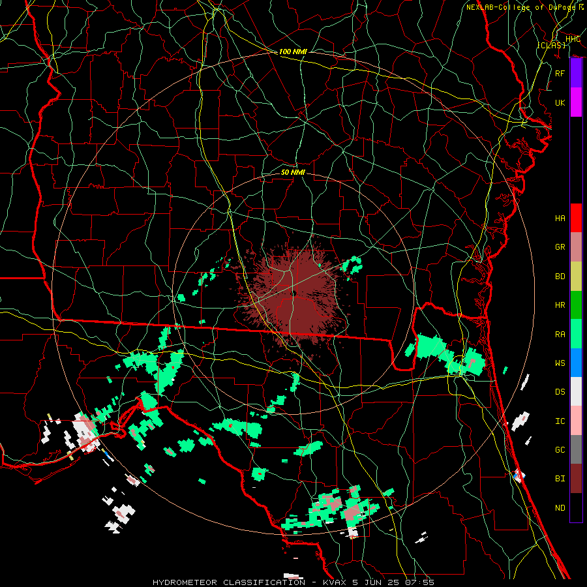
Task: Click the HA legend label
Action: 560,218
